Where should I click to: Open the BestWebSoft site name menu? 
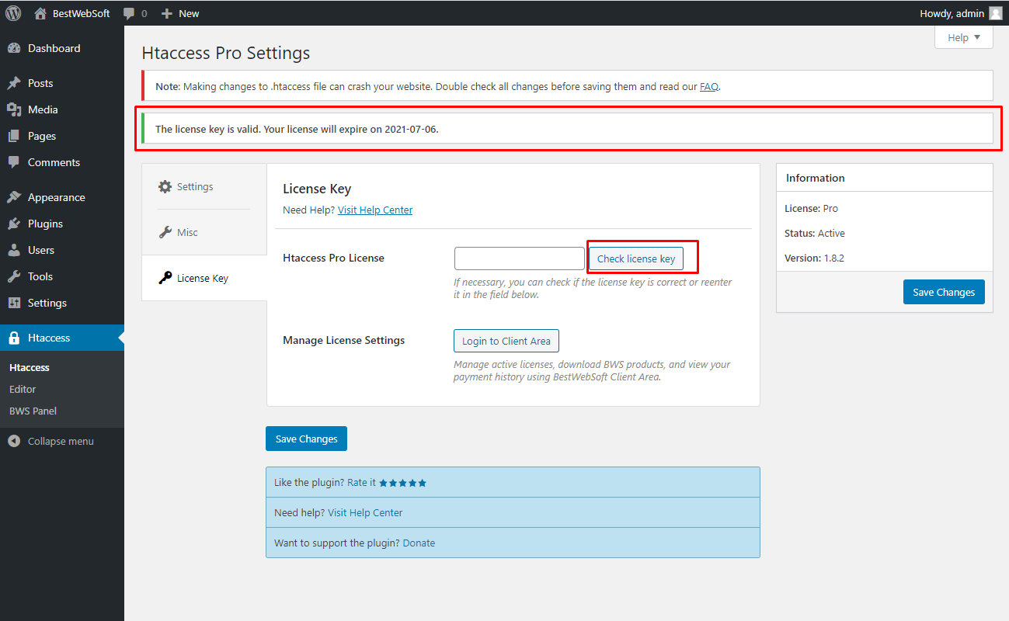pyautogui.click(x=72, y=13)
